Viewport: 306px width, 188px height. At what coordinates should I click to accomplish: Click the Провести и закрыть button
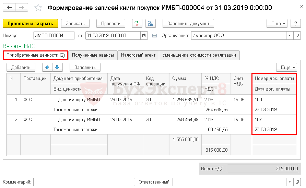click(30, 23)
